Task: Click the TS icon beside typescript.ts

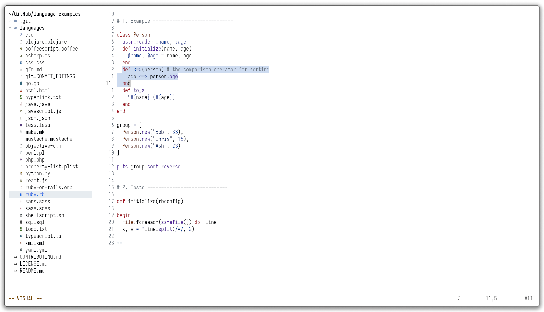Action: tap(21, 236)
